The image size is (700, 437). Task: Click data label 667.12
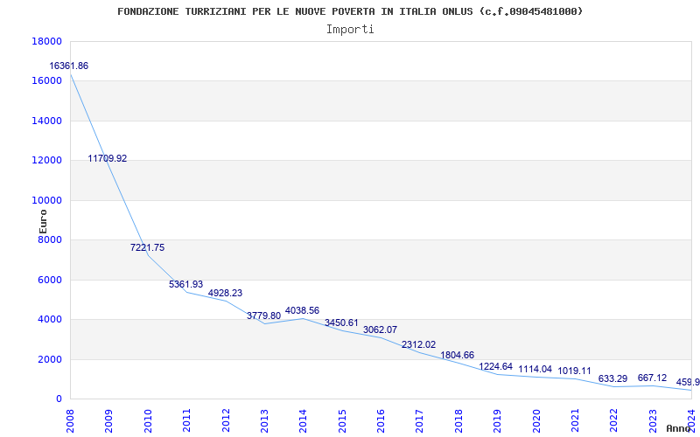tap(652, 378)
